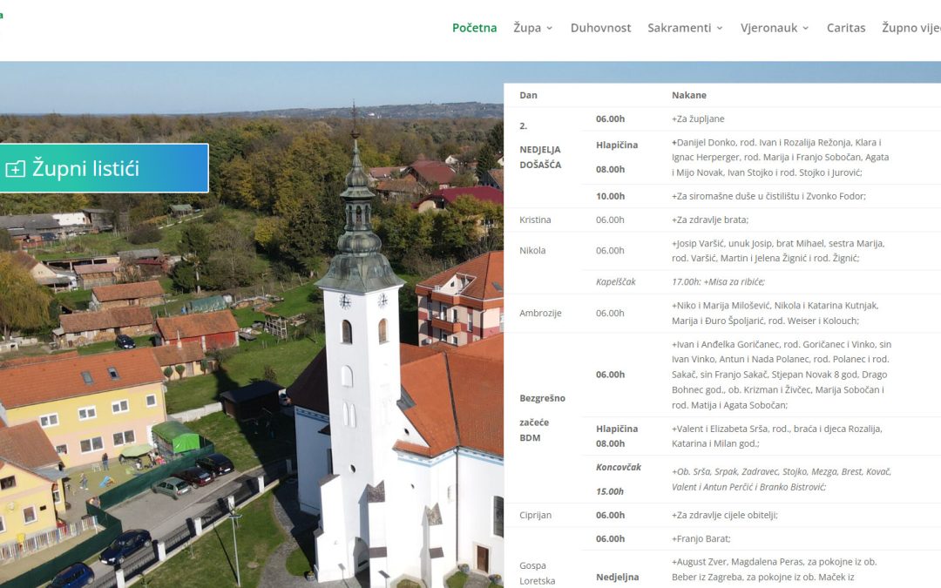Select '2. NEDJELJA DOŠAŠĆA' day cell

(540, 145)
